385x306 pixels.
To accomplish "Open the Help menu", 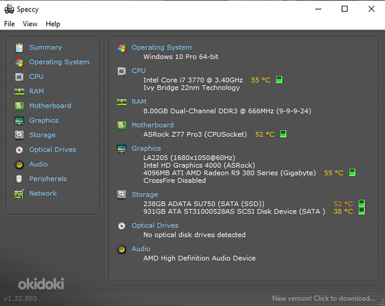I will (53, 24).
